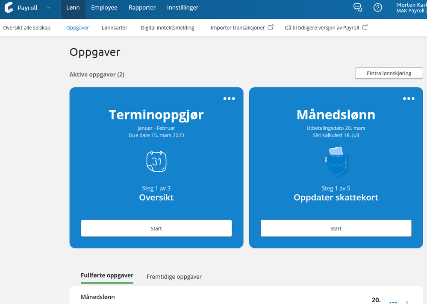Image resolution: width=427 pixels, height=304 pixels.
Task: Select the Oppgaver submenu tab
Action: point(77,28)
